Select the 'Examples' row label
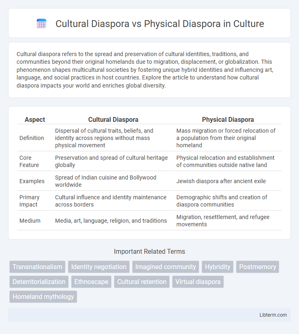 pyautogui.click(x=32, y=181)
